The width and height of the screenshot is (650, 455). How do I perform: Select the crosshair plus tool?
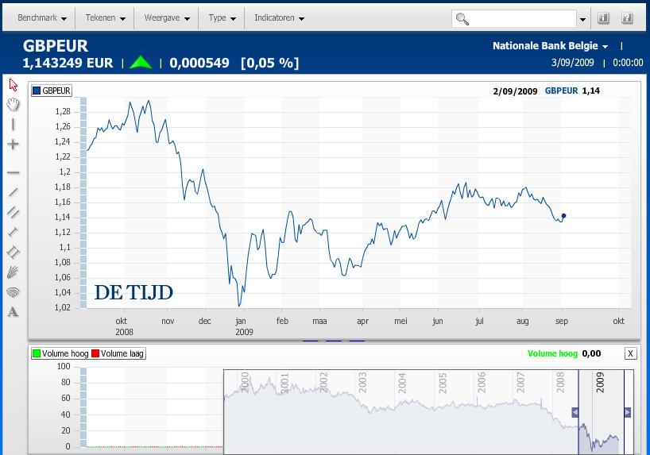14,145
